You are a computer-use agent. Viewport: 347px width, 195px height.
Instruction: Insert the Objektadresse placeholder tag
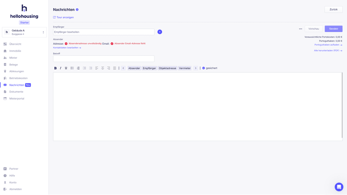click(x=167, y=68)
